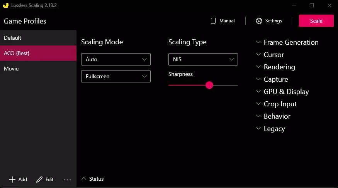The image size is (338, 188).
Task: Expand the Rendering section
Action: click(x=258, y=67)
